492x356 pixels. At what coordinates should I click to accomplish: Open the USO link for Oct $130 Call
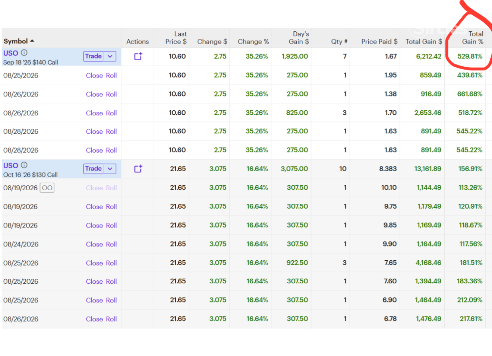click(10, 165)
